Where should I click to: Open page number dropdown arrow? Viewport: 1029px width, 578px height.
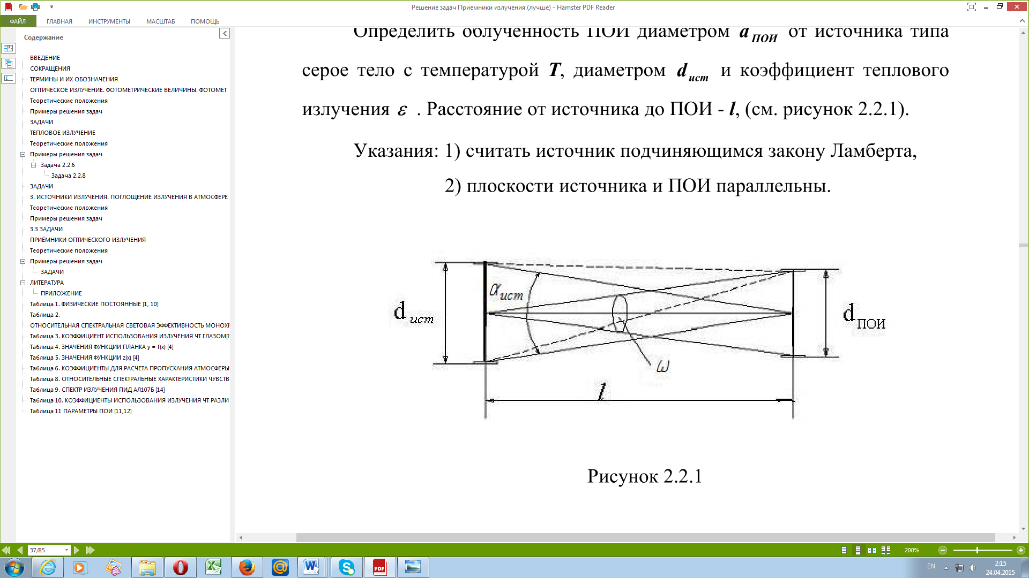[67, 550]
